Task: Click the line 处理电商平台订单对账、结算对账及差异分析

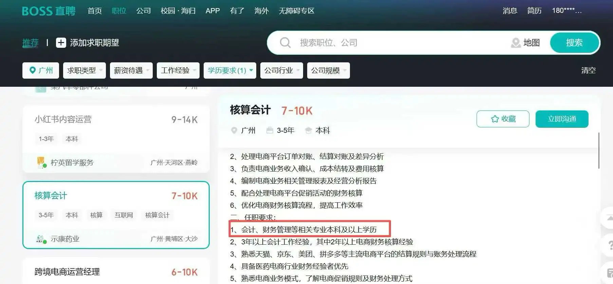Action: (x=307, y=157)
